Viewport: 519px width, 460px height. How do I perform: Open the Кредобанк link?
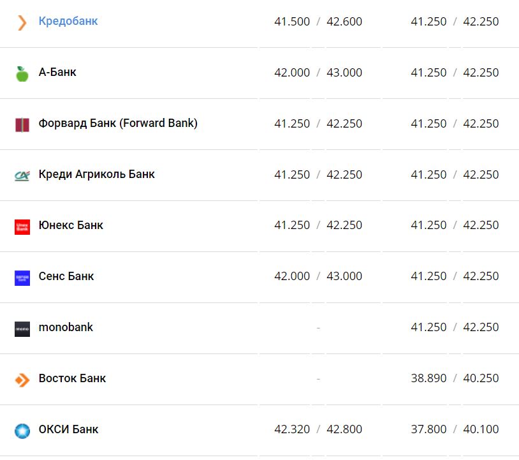[68, 22]
